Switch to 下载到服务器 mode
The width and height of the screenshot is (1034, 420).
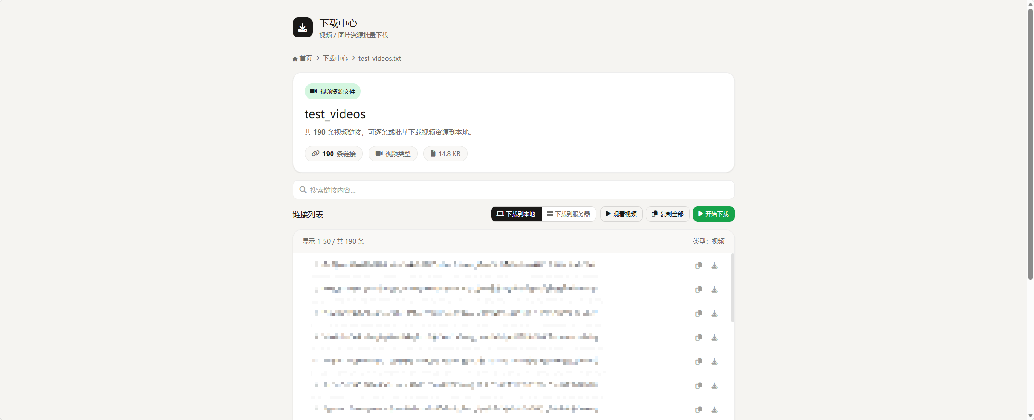(x=568, y=214)
